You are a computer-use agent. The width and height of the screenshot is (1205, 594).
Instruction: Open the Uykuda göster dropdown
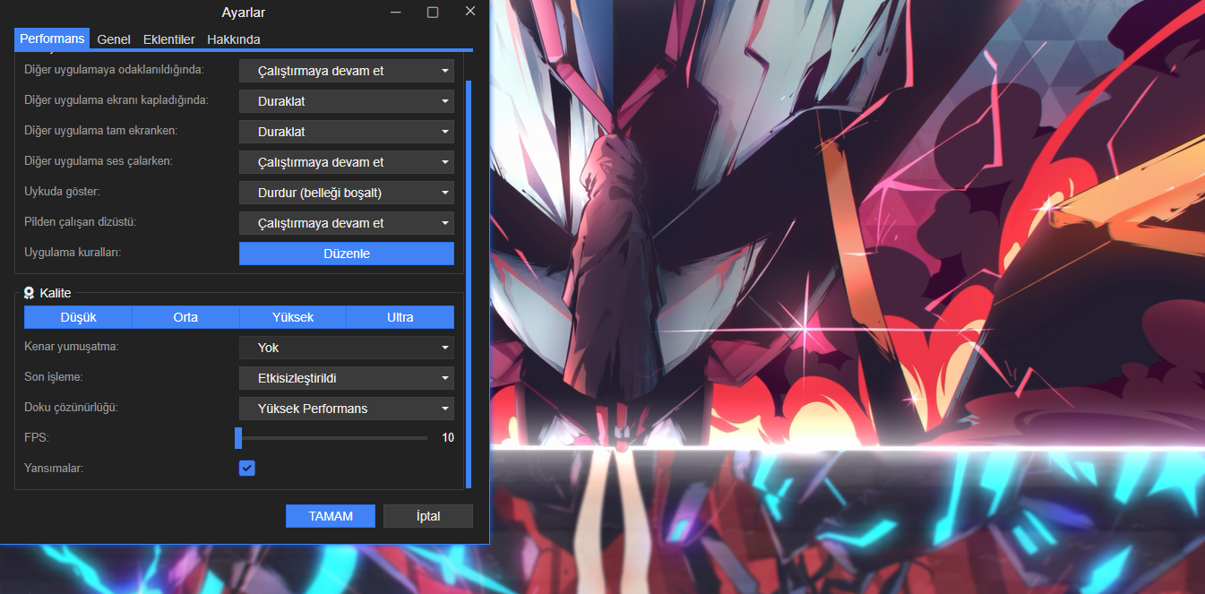347,193
